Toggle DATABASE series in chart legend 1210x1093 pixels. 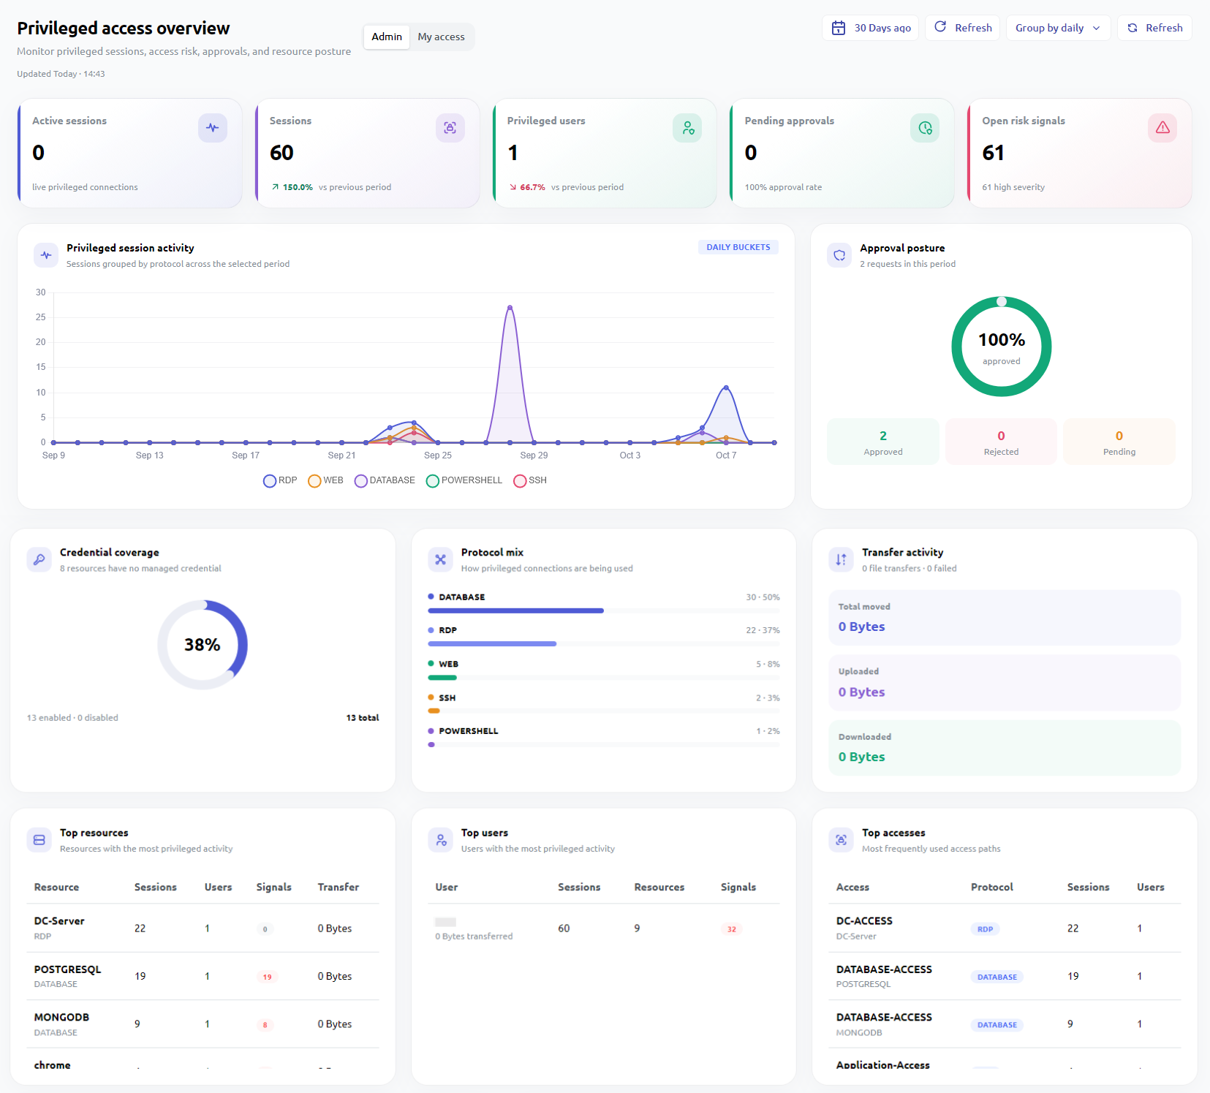coord(385,480)
